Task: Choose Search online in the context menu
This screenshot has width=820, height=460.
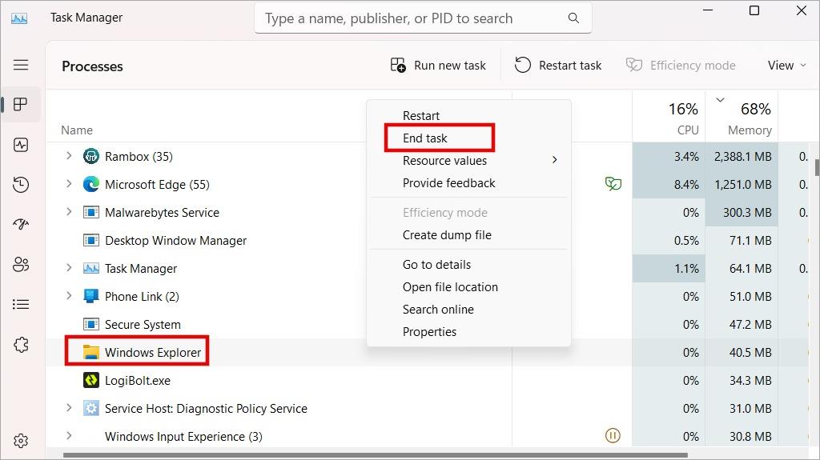Action: [468, 310]
